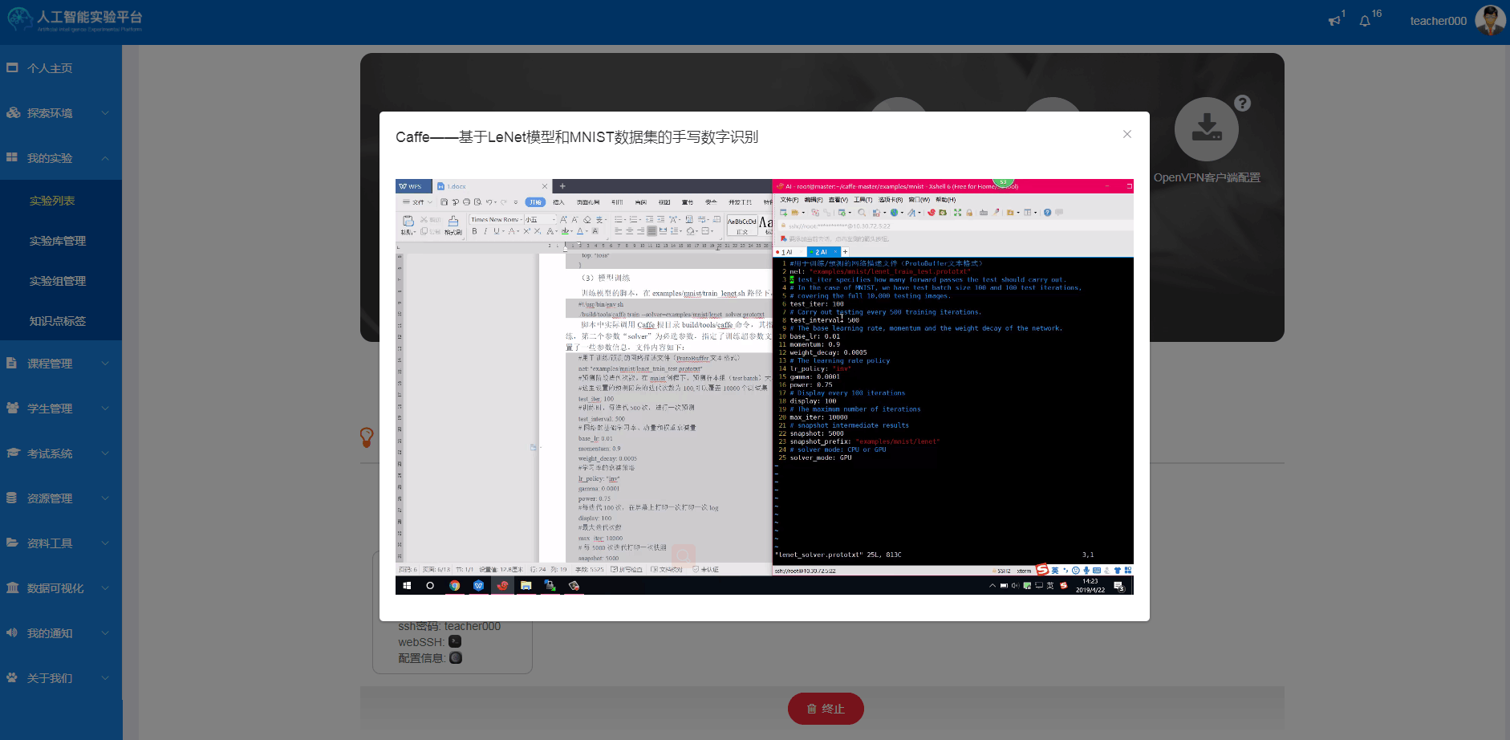Open the webSSH terminal icon
The image size is (1510, 740).
coord(455,641)
